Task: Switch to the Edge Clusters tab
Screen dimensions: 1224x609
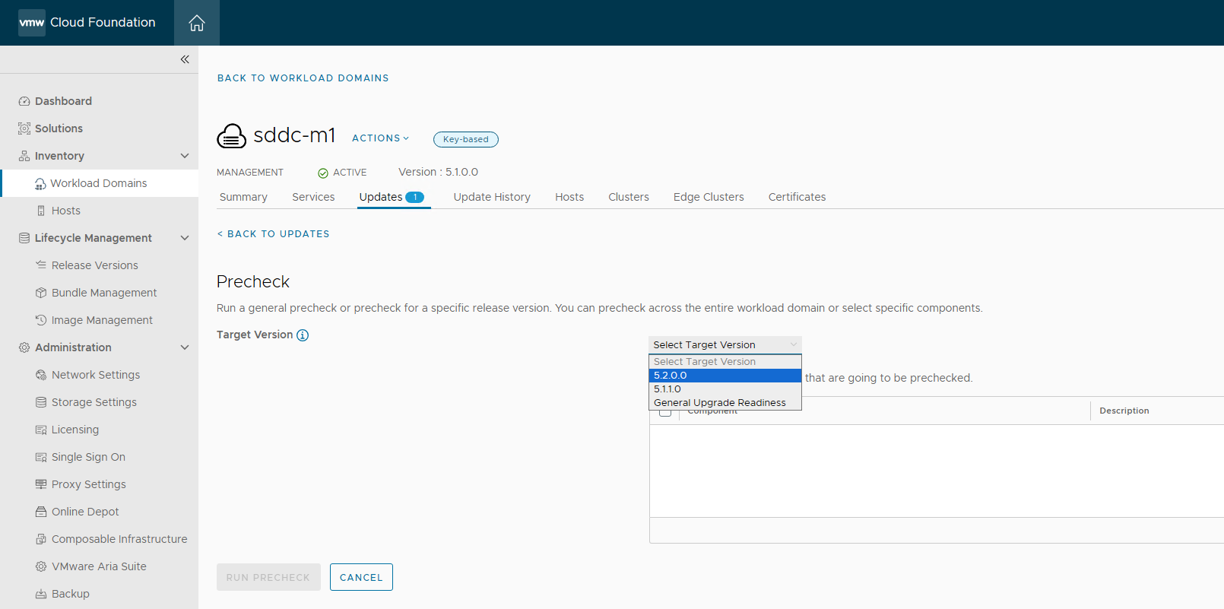Action: (709, 197)
